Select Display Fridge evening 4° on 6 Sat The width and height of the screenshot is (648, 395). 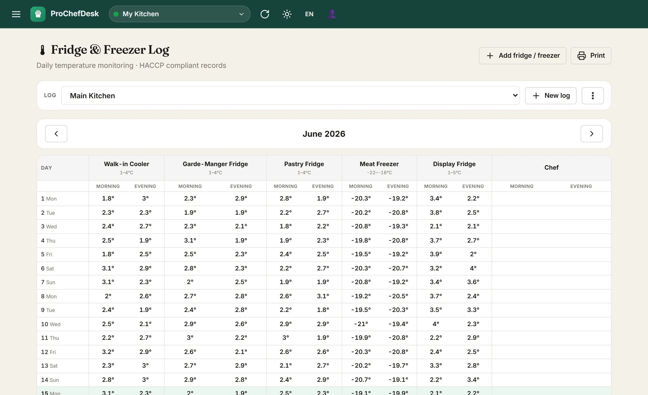(473, 268)
